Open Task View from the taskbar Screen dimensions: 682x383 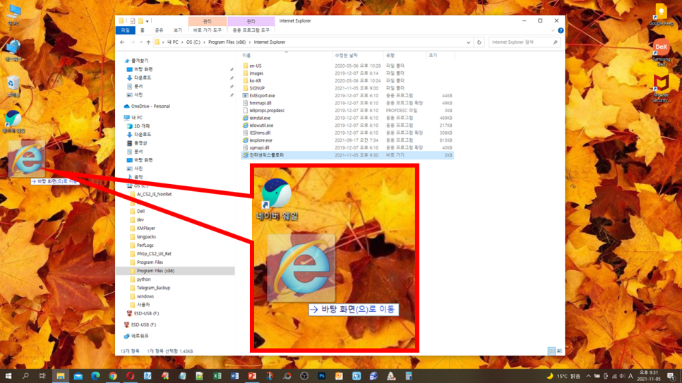coord(42,376)
